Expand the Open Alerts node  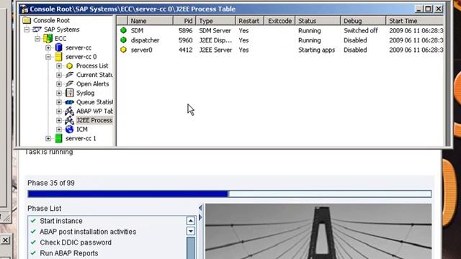tap(59, 84)
